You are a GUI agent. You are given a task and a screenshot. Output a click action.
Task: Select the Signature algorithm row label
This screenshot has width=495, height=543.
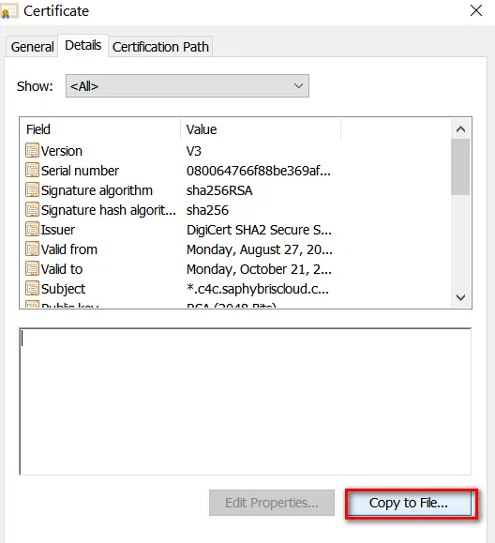[97, 190]
